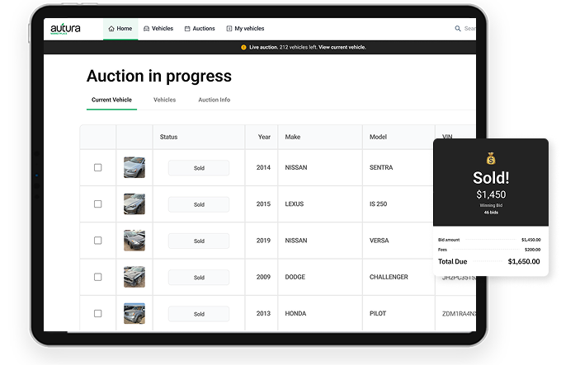Click the Sold status in Pilot row
561x365 pixels.
[x=199, y=314]
